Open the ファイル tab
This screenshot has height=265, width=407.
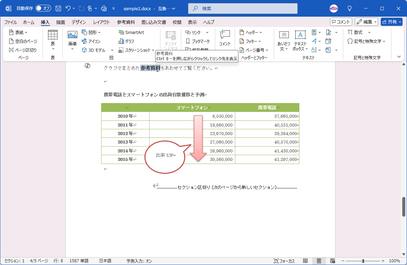(x=10, y=22)
